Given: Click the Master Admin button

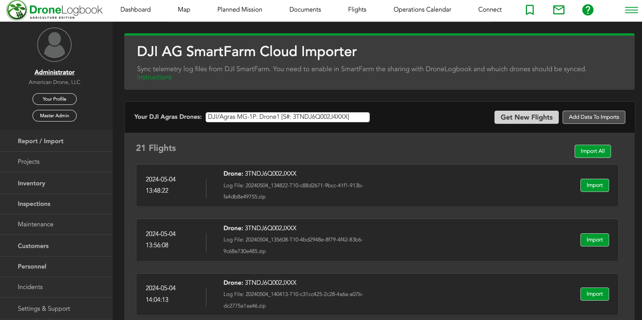Looking at the screenshot, I should pos(55,116).
